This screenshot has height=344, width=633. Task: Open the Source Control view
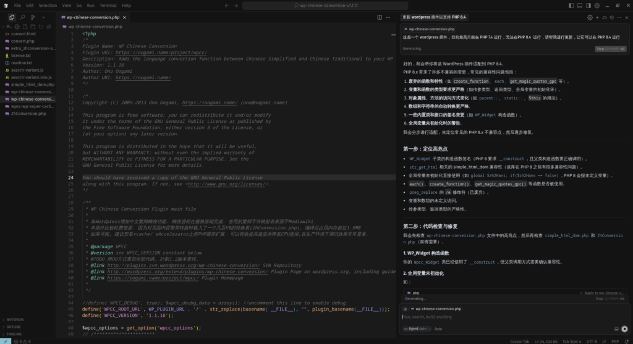point(33,17)
